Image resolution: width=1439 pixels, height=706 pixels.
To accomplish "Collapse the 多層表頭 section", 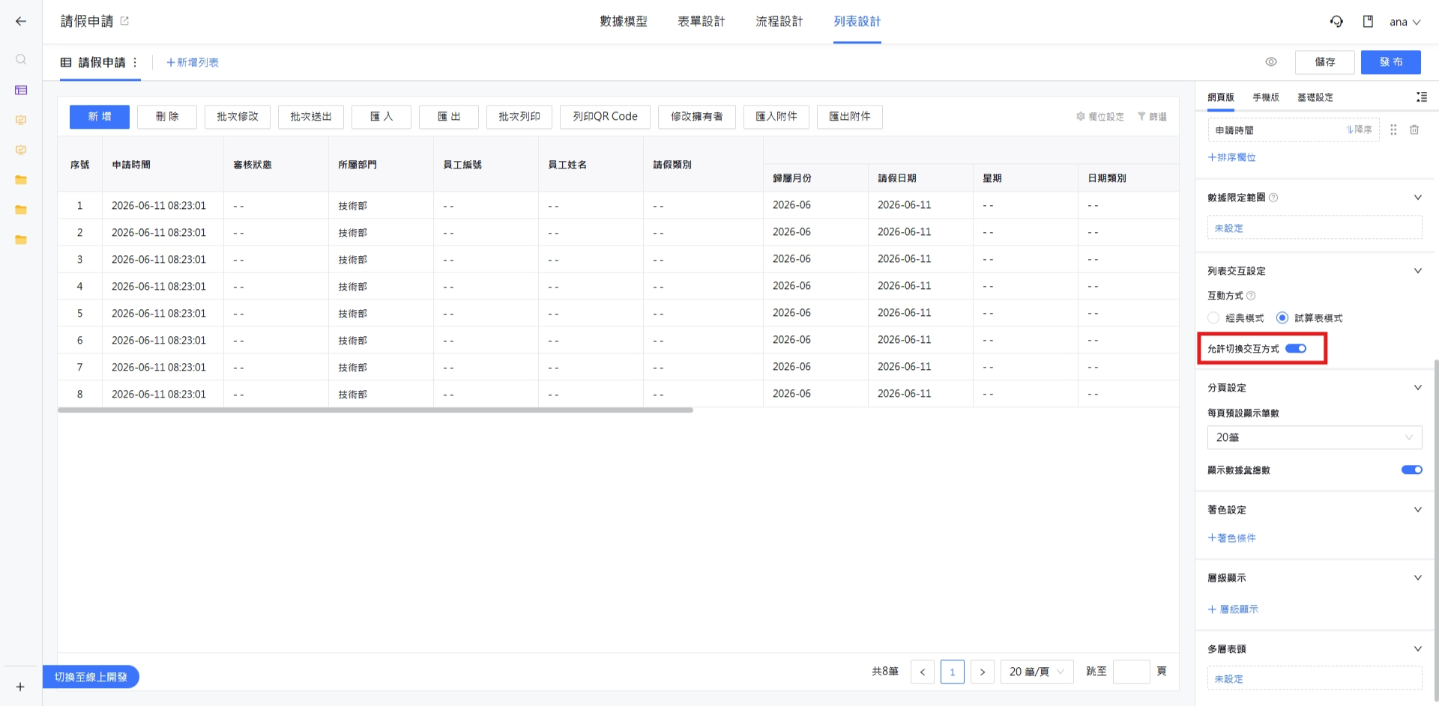I will (1417, 649).
